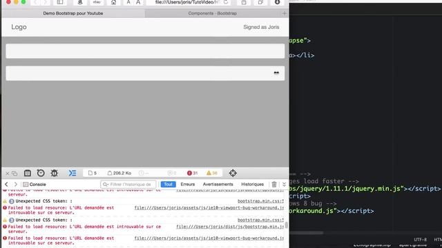
Task: Expand console with double-chevron icon
Action: [x=284, y=184]
